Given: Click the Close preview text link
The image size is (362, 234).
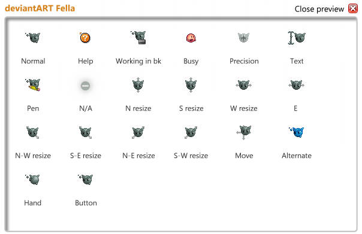Looking at the screenshot, I should [319, 9].
